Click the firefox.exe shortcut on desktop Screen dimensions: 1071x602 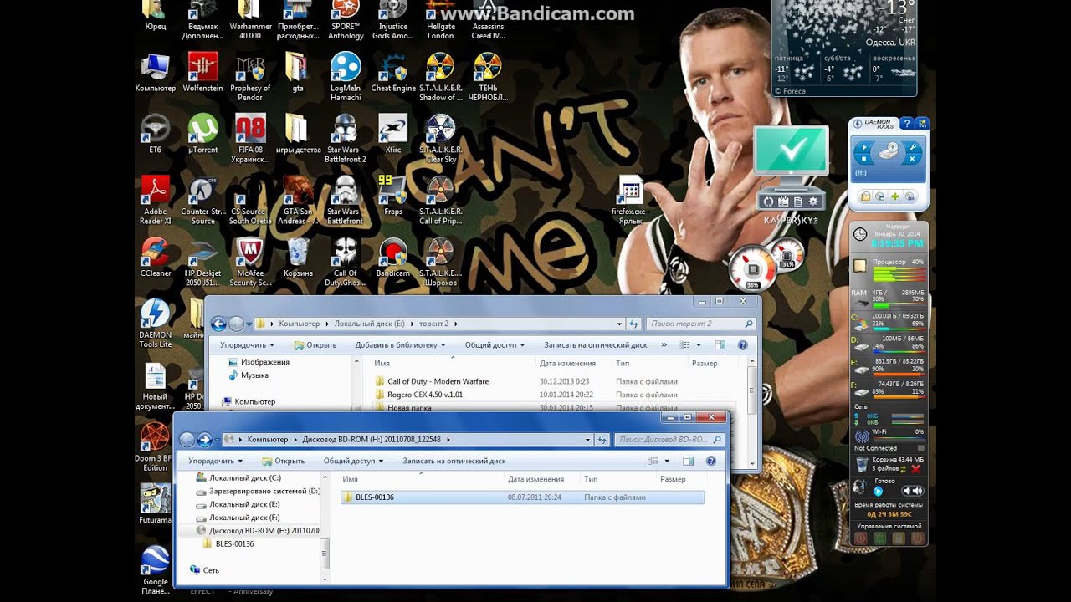pyautogui.click(x=631, y=201)
